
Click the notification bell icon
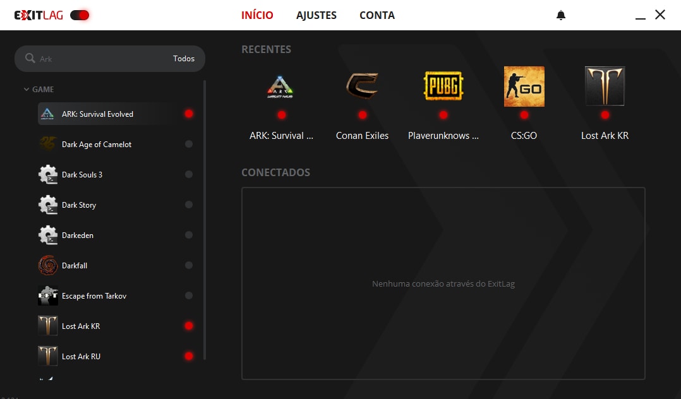coord(560,15)
